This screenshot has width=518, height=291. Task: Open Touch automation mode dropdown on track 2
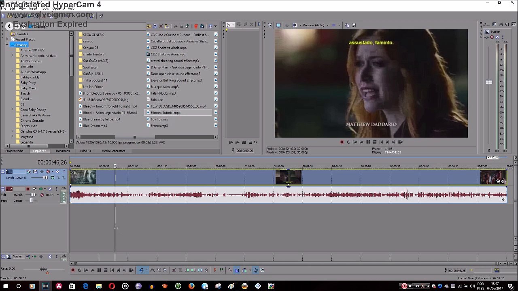pyautogui.click(x=58, y=194)
